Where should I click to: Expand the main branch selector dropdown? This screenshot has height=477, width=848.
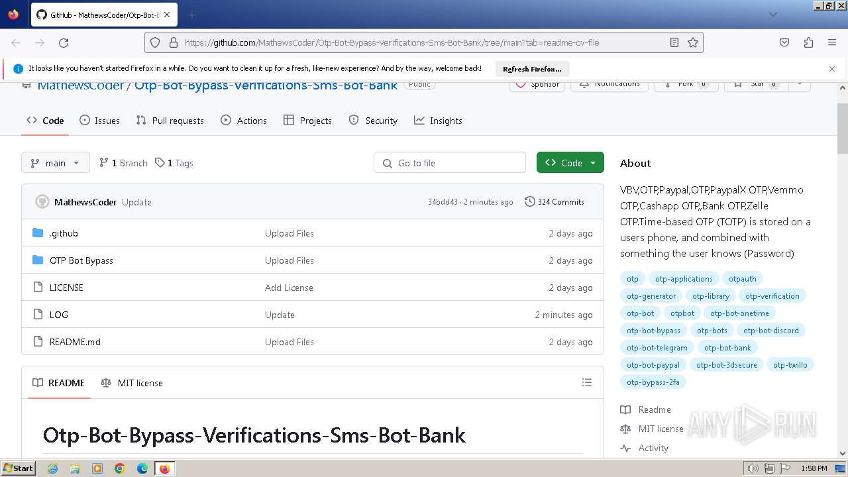point(56,163)
